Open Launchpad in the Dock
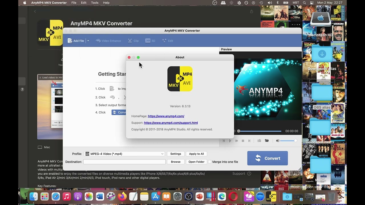365x205 pixels. (x=44, y=196)
